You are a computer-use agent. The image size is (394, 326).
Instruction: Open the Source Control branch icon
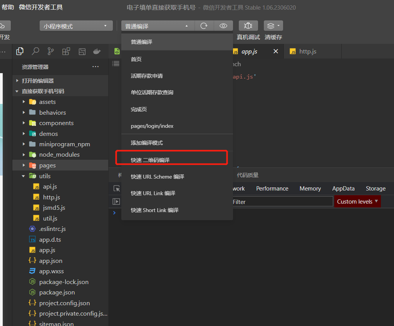(x=50, y=52)
